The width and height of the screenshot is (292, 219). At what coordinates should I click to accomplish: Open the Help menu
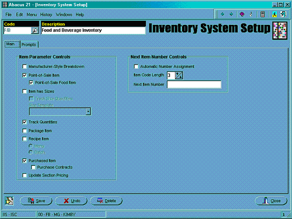tap(80, 15)
